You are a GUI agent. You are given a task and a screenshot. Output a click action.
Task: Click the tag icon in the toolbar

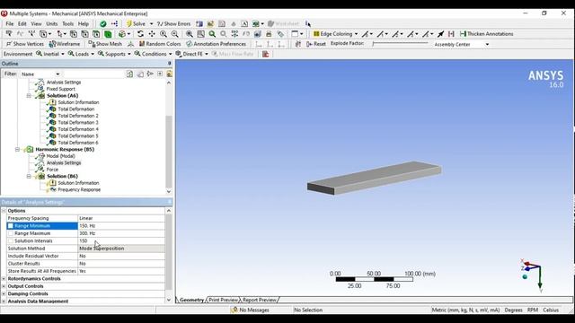point(280,34)
